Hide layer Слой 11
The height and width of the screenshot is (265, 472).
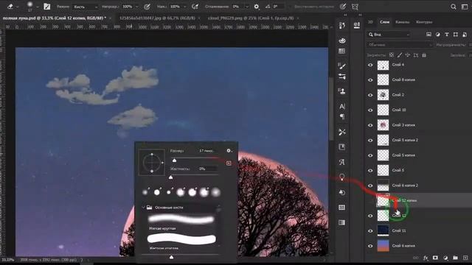[x=370, y=230]
